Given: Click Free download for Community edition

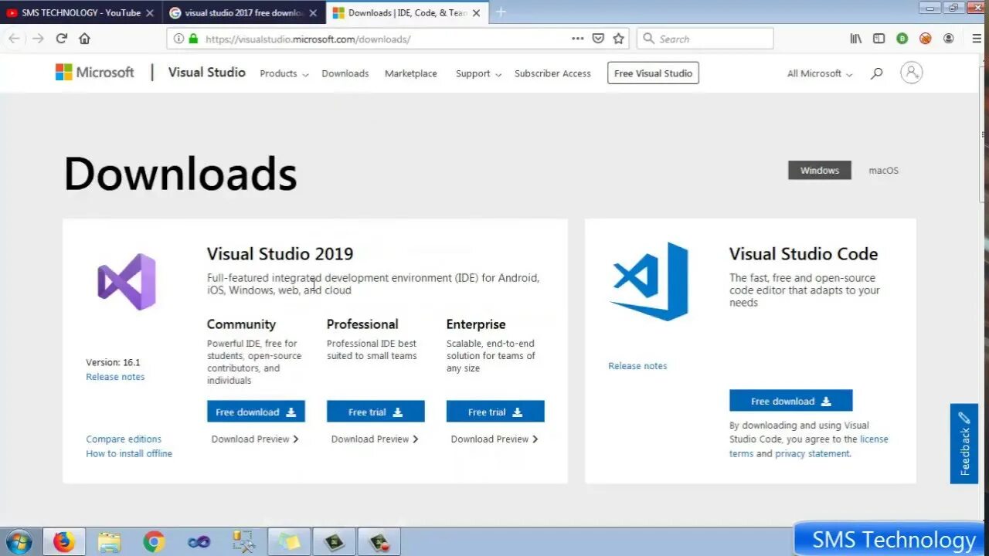Looking at the screenshot, I should tap(256, 412).
